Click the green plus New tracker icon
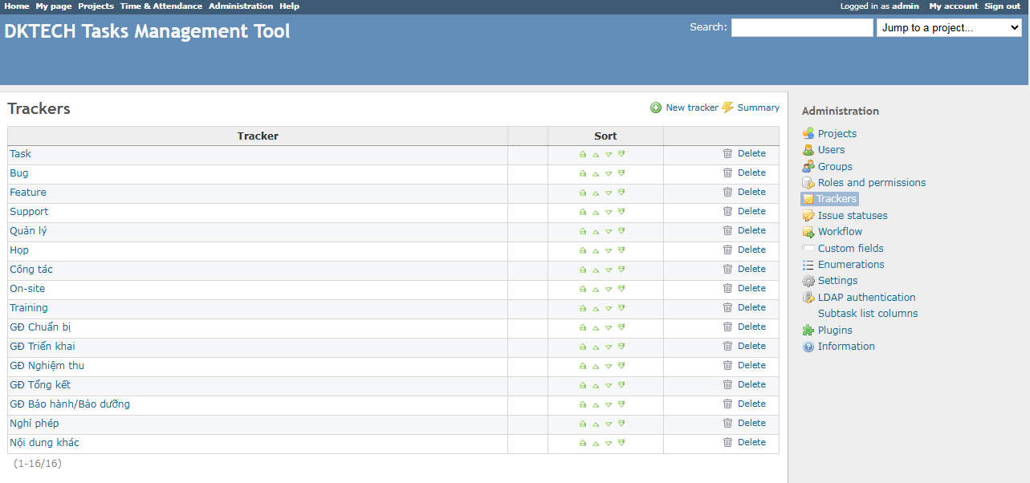Image resolution: width=1030 pixels, height=483 pixels. point(656,108)
